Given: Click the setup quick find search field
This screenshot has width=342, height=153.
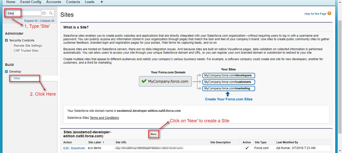Looking at the screenshot, I should [24, 13].
